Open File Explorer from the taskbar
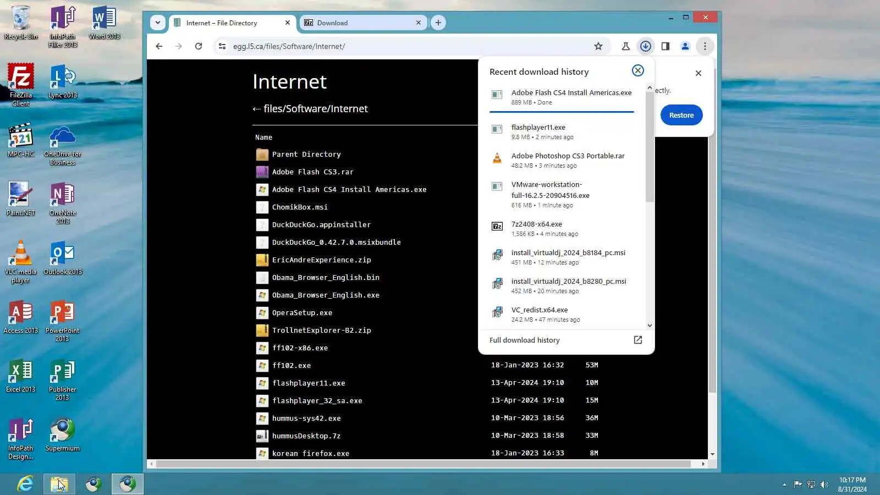This screenshot has height=495, width=880. [59, 484]
